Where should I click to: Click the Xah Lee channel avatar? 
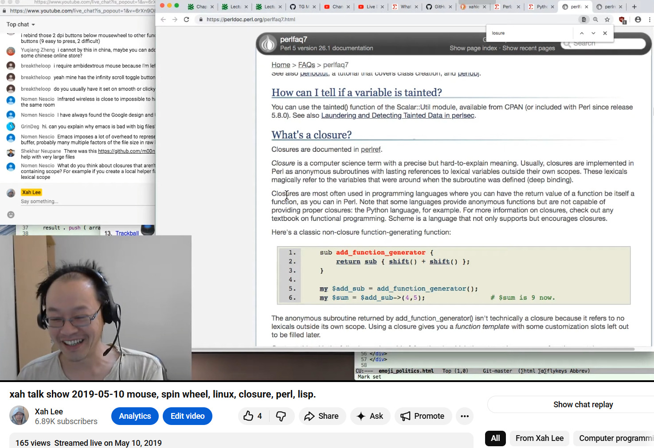coord(20,416)
